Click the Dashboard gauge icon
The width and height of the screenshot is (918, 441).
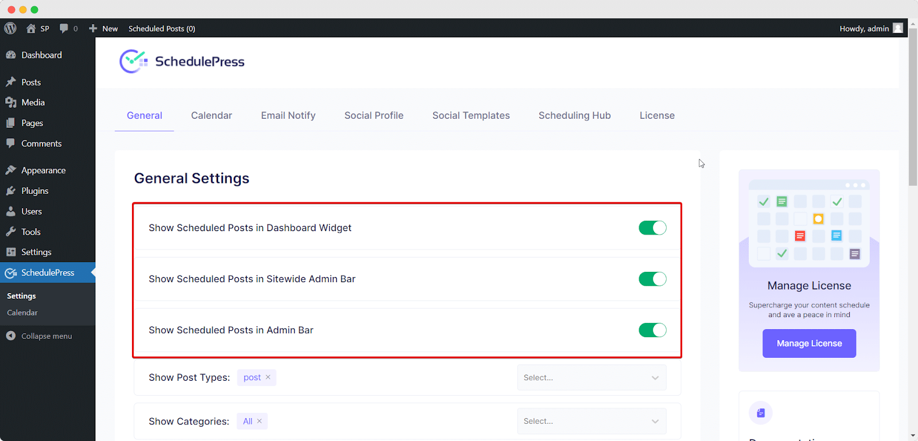click(x=11, y=55)
